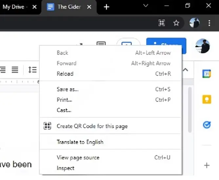Open Chrome profile avatar in toolbar

point(194,23)
